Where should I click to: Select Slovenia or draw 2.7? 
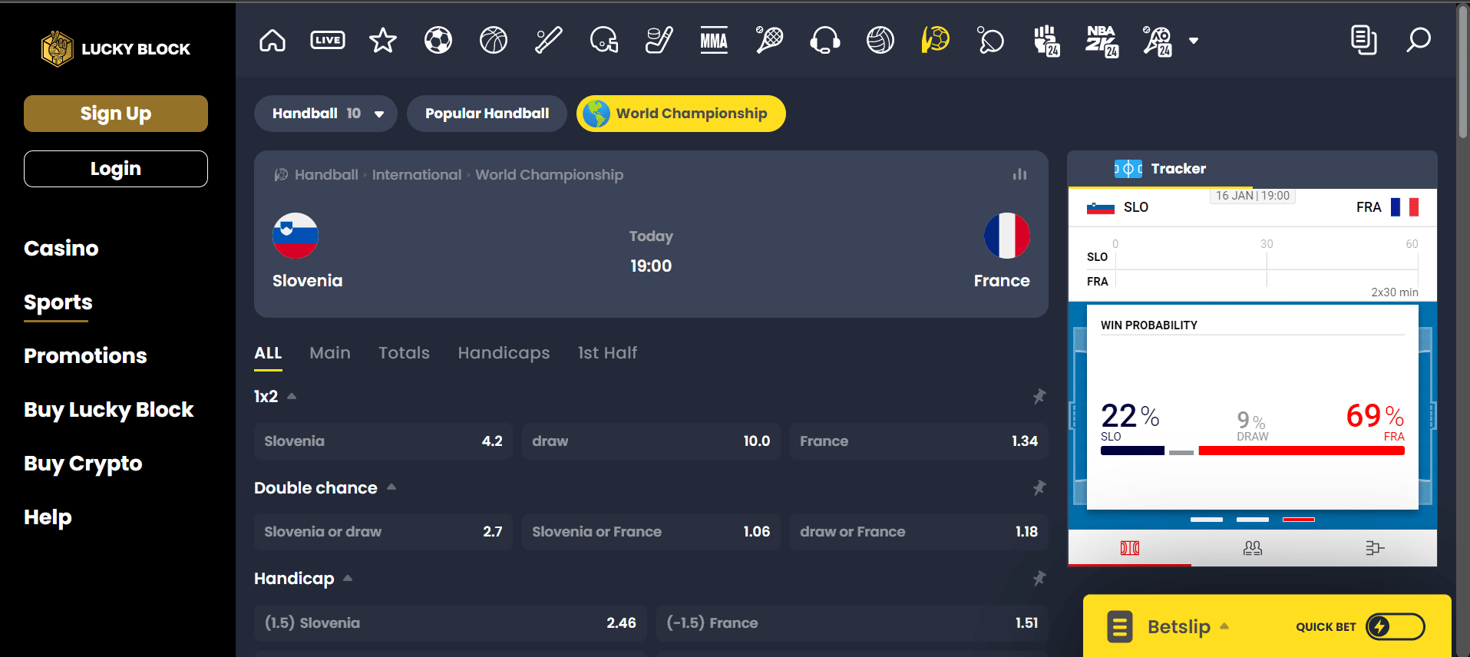383,532
